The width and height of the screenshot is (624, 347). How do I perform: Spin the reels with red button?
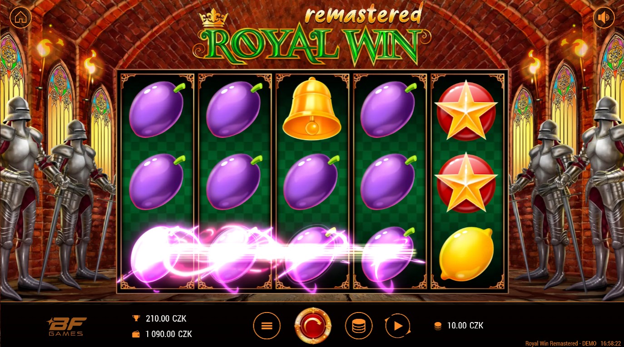[312, 326]
